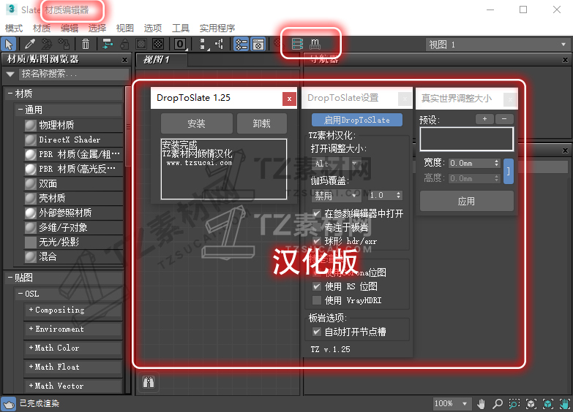Click the Delete Selected trash icon

[x=85, y=44]
